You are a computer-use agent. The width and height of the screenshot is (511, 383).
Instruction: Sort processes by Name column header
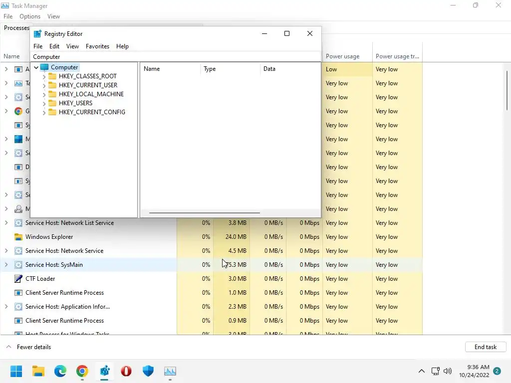coord(15,52)
